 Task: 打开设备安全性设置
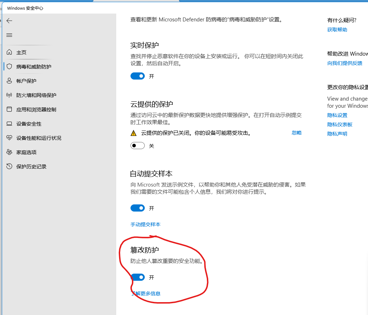point(9,123)
